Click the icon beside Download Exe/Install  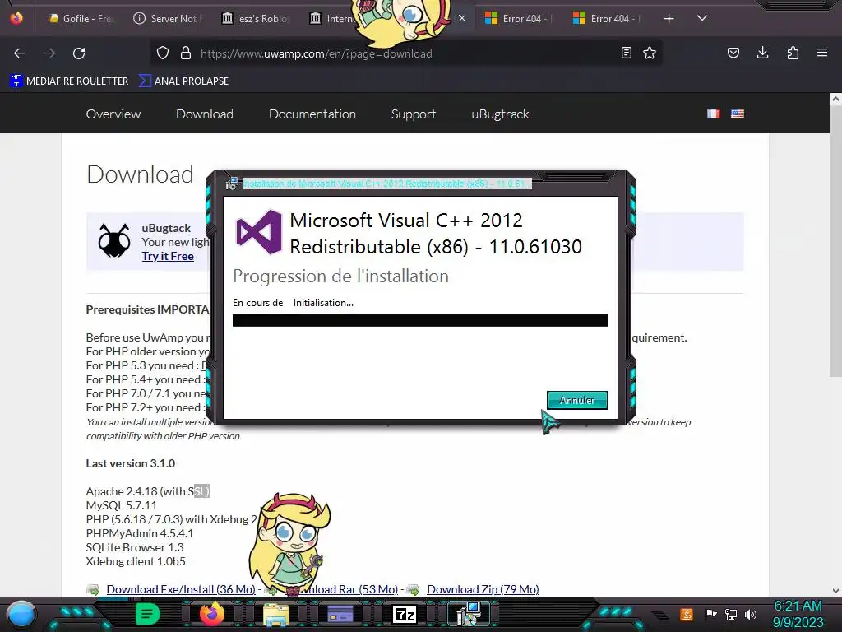94,589
